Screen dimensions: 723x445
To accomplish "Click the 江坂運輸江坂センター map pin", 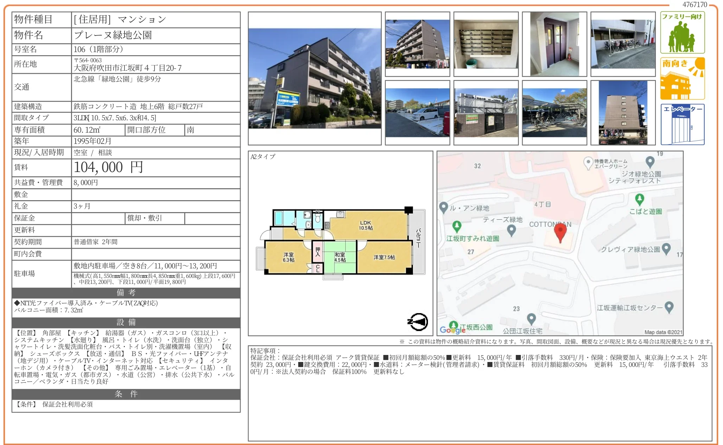I will (x=669, y=307).
